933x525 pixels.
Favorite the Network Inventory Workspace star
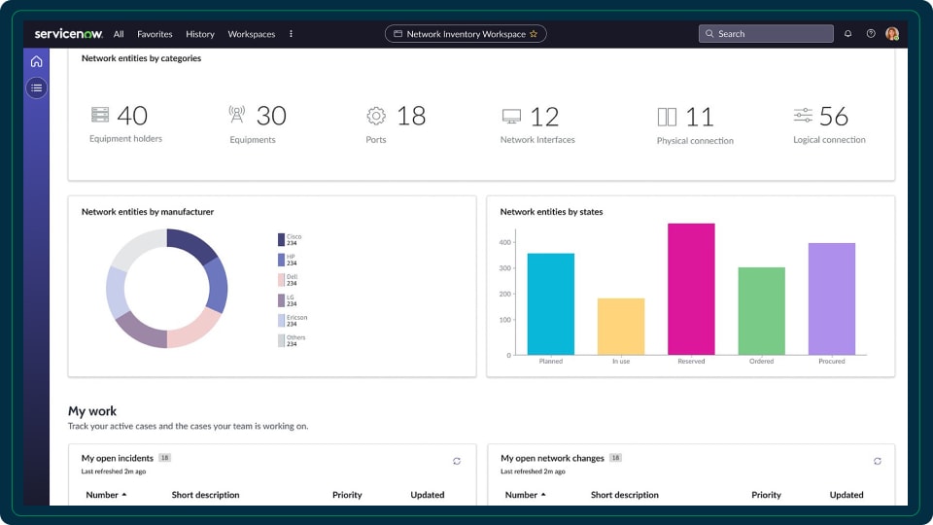point(534,34)
